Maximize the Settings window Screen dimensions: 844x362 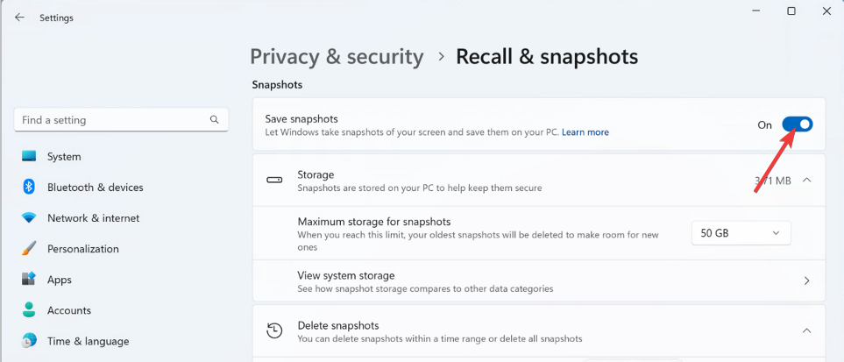(x=791, y=11)
